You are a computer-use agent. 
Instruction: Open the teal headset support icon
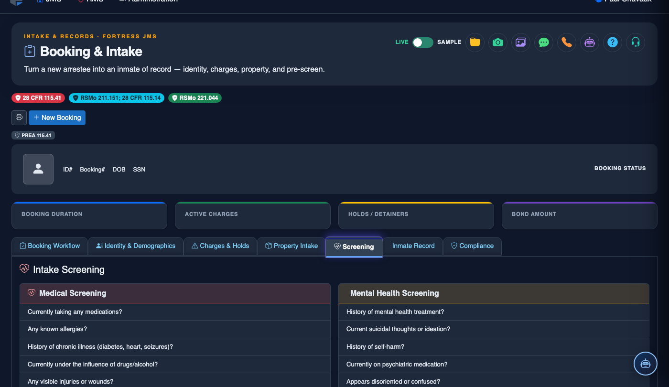pos(636,42)
